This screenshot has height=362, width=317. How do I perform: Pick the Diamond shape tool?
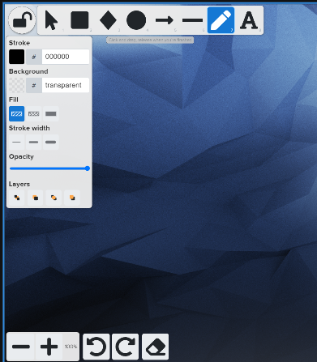pyautogui.click(x=108, y=20)
